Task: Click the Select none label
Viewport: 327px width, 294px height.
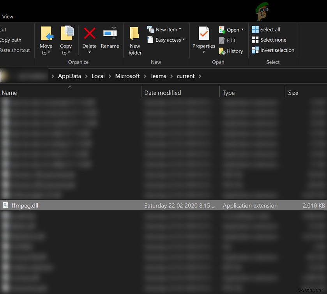Action: click(x=273, y=40)
